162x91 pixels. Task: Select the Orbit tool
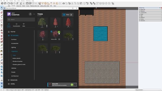(x=2, y=54)
